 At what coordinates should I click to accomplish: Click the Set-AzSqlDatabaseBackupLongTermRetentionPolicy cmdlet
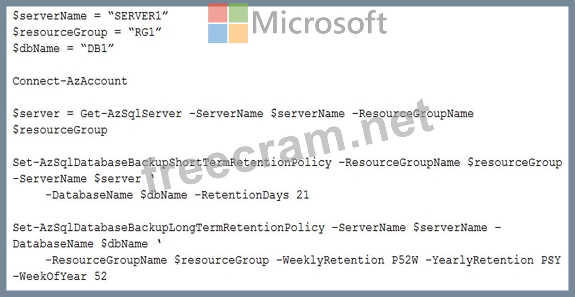pos(169,228)
